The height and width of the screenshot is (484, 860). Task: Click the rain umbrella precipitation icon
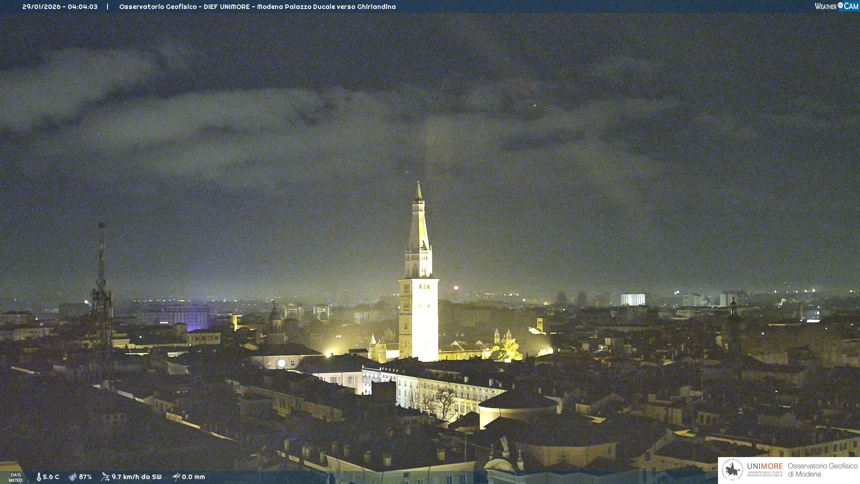tap(176, 477)
